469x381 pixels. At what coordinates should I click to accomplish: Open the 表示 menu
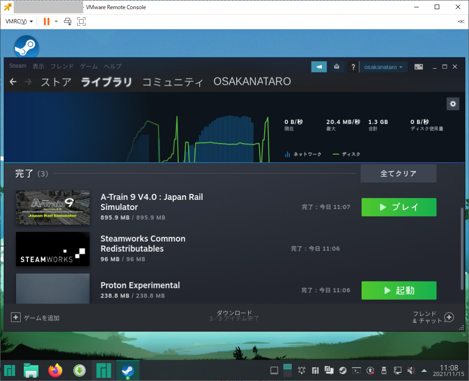pyautogui.click(x=38, y=66)
